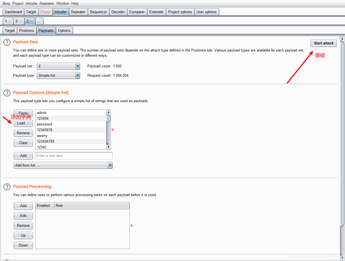The height and width of the screenshot is (261, 345).
Task: Click the Up button
Action: click(x=23, y=235)
